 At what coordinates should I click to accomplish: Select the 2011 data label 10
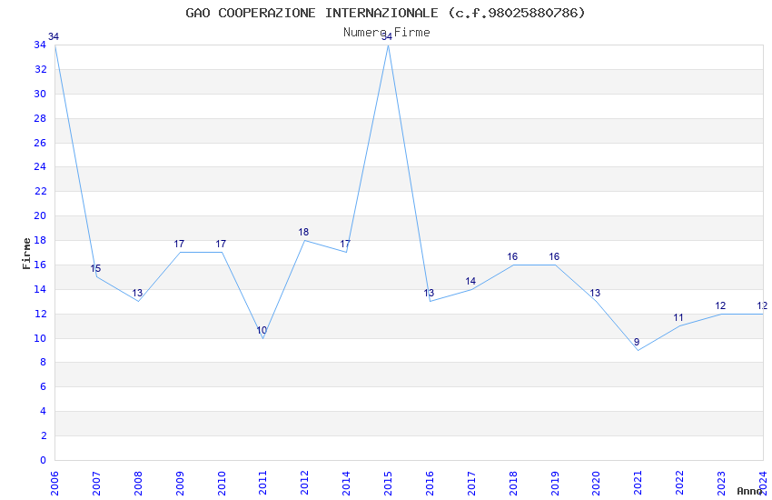click(262, 330)
